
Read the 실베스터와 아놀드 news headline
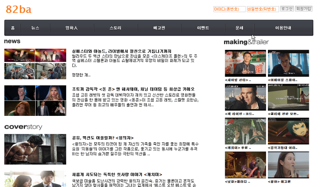pyautogui.click(x=122, y=51)
